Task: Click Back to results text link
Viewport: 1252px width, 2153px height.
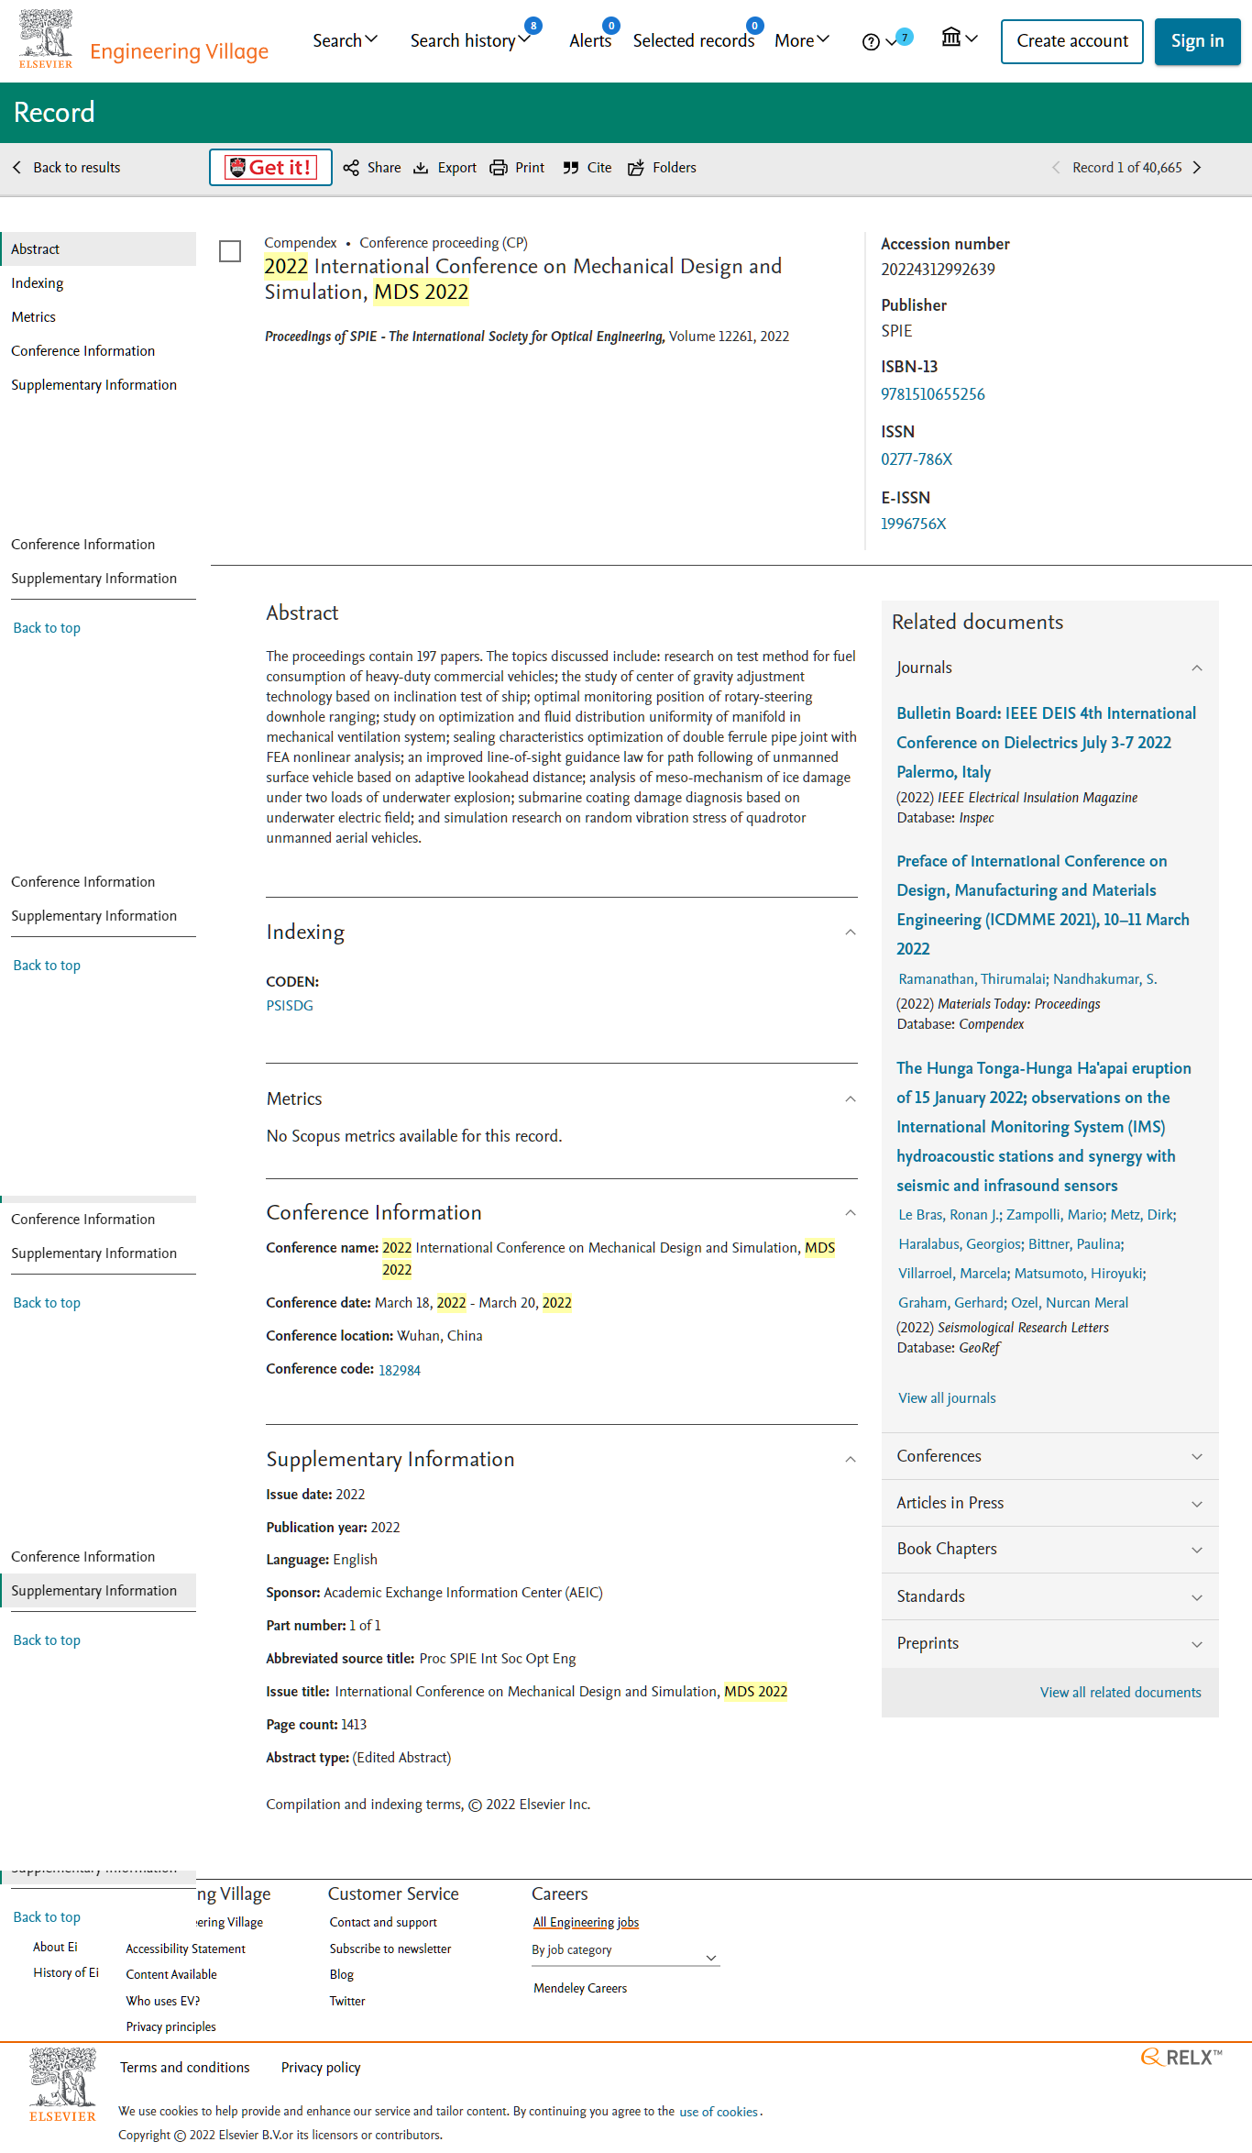Action: (77, 168)
